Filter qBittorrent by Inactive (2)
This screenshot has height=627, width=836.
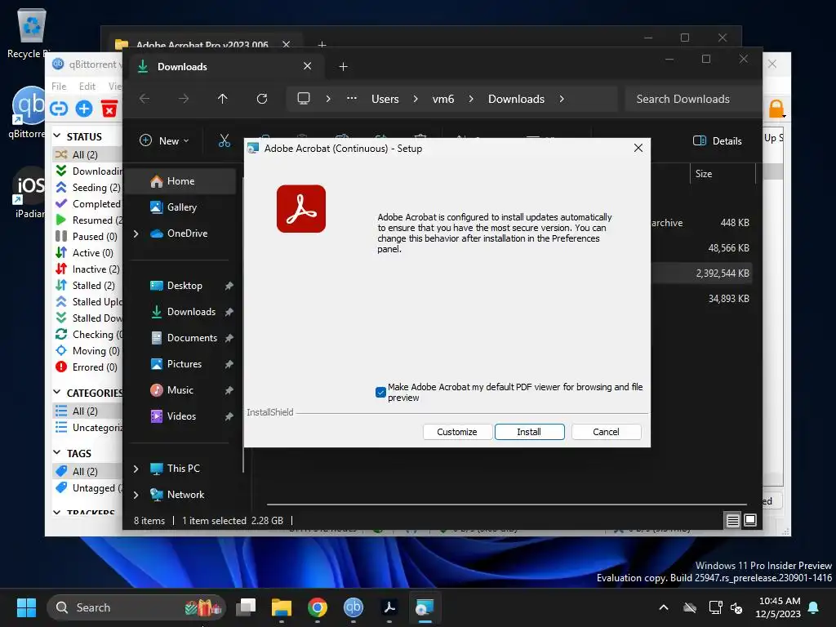tap(88, 269)
